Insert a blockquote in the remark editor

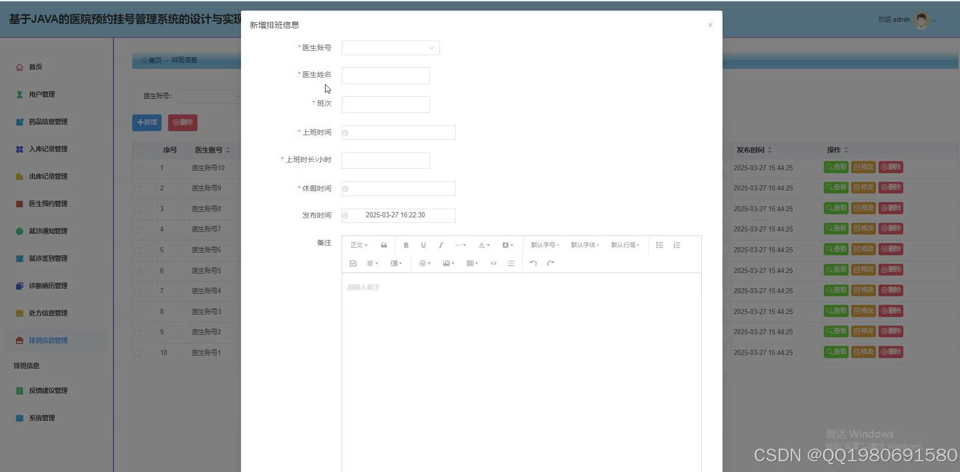(383, 245)
